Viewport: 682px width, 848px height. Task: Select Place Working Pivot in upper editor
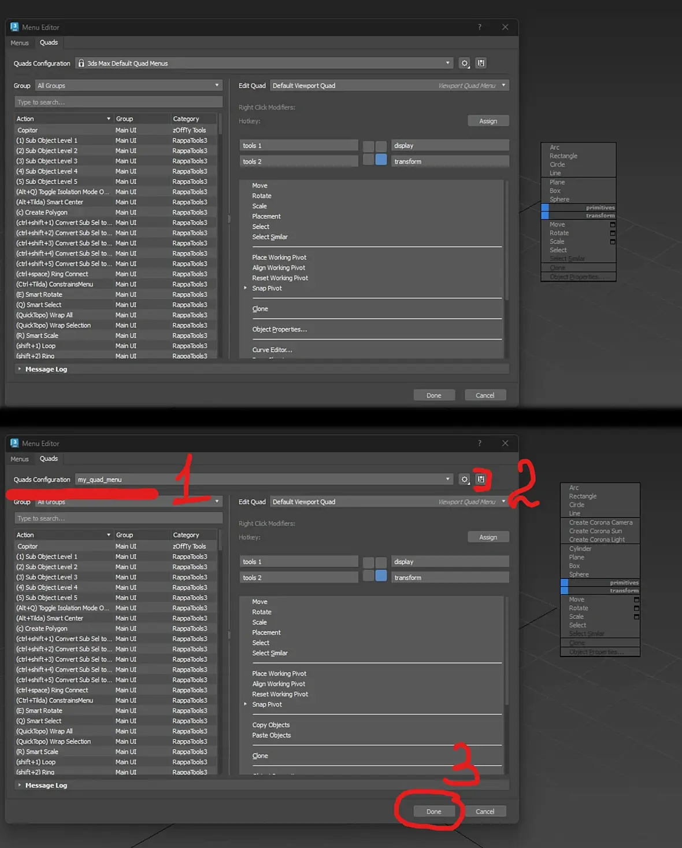[x=279, y=257]
